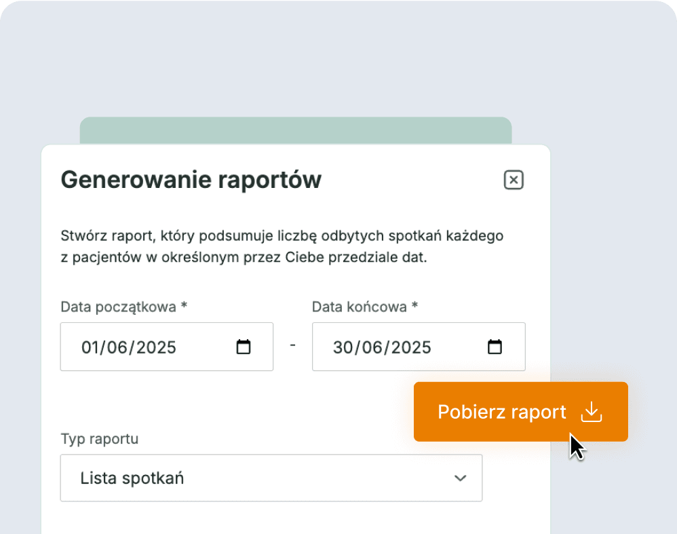Click the Pobierz raport button
The image size is (677, 534).
coord(521,412)
